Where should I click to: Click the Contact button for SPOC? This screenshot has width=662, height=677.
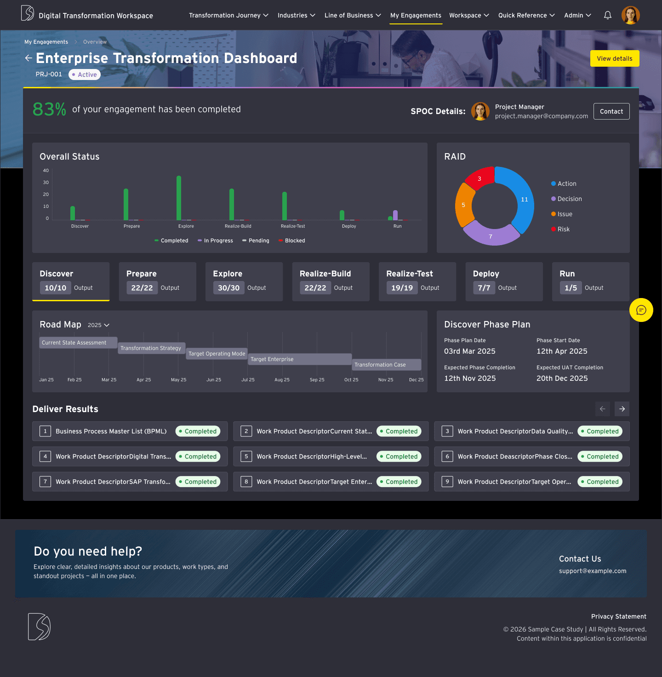click(x=611, y=111)
